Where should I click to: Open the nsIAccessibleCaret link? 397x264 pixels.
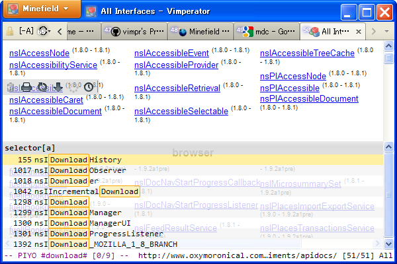pos(46,100)
